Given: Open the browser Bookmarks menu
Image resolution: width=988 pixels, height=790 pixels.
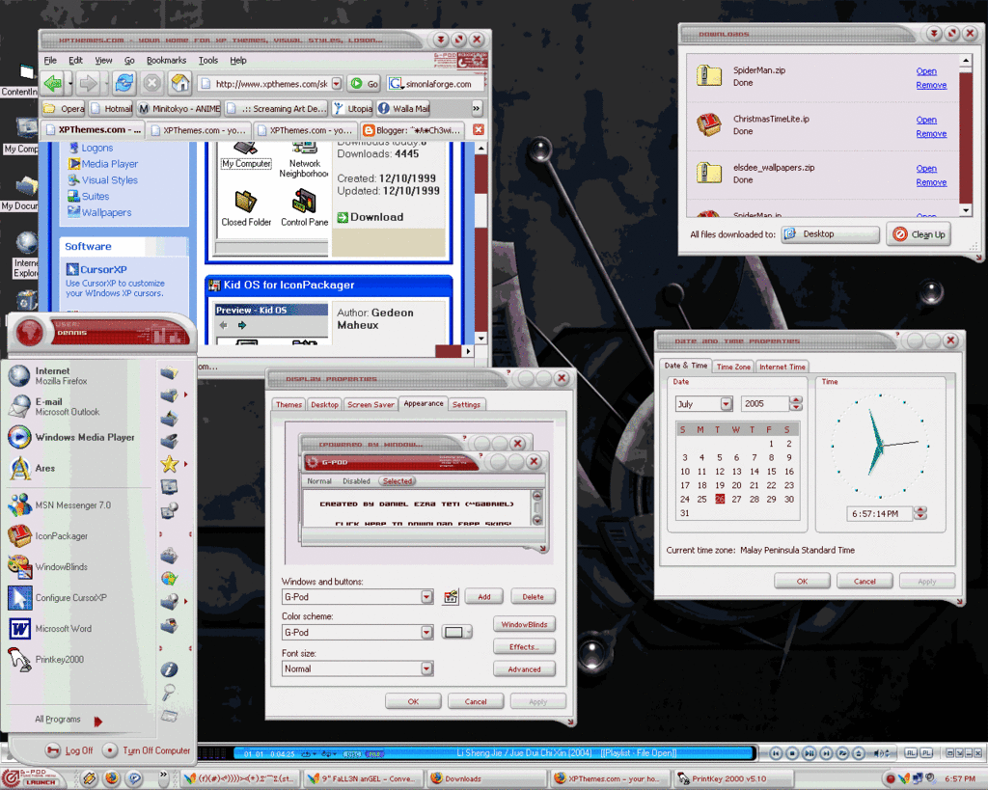Looking at the screenshot, I should (x=166, y=61).
